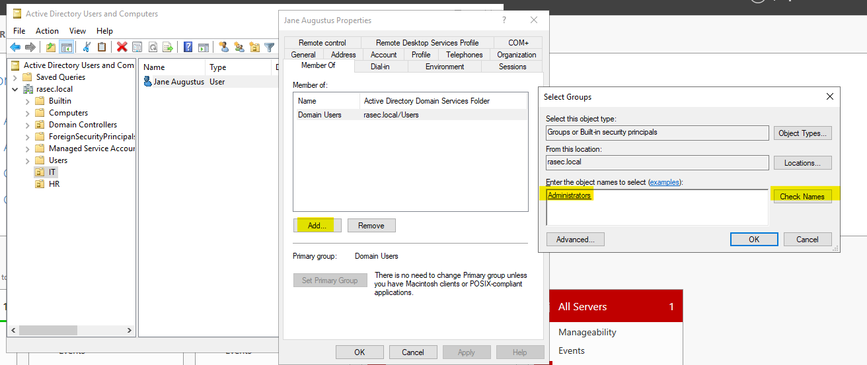Open the Remote Desktop Services Profile tab
Viewport: 867px width, 365px height.
[428, 43]
